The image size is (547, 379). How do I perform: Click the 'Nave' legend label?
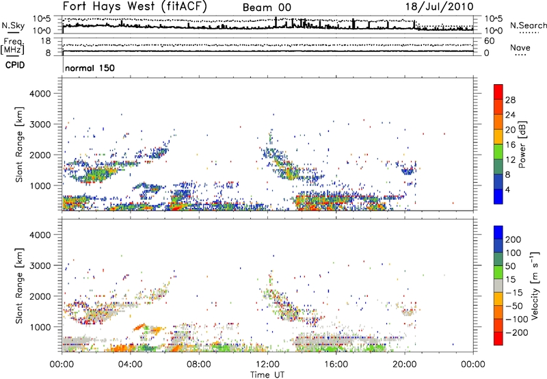pos(520,47)
